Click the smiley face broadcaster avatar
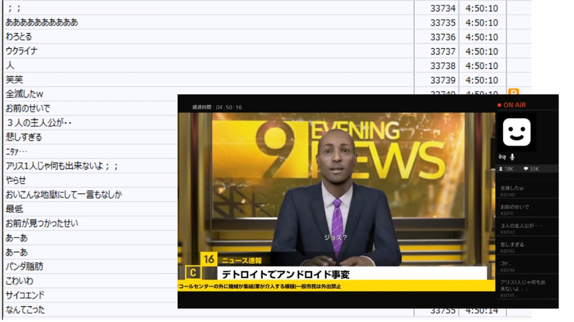 [516, 132]
